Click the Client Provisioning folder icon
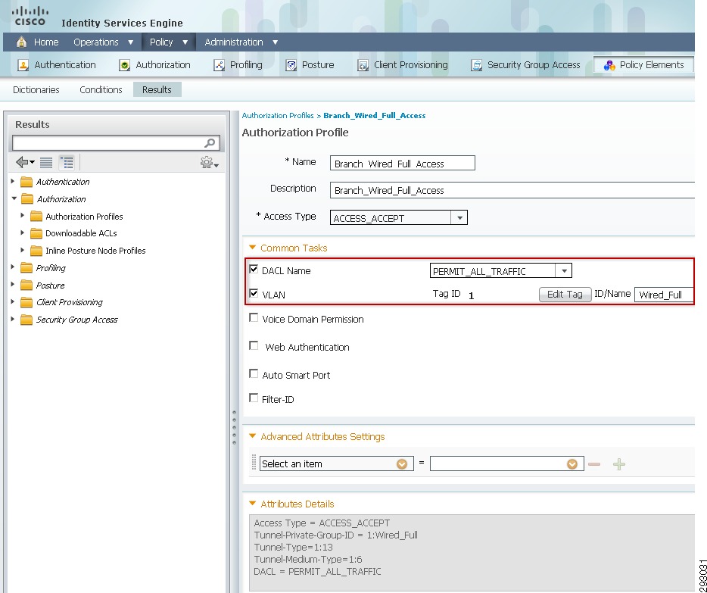The width and height of the screenshot is (707, 593). coord(26,302)
